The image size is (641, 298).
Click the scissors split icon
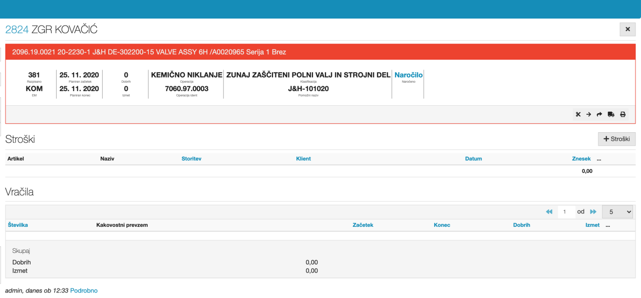[x=578, y=114]
